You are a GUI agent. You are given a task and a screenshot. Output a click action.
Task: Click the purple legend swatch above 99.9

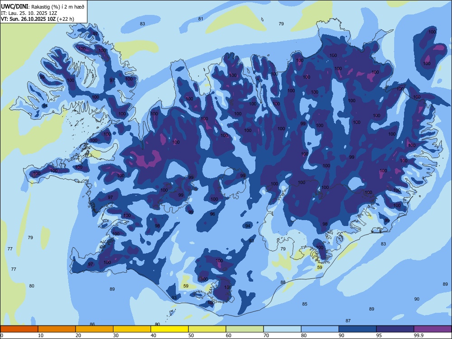coord(433,329)
